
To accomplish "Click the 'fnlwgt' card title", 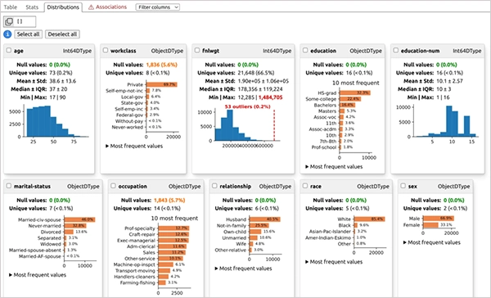I will click(x=211, y=51).
